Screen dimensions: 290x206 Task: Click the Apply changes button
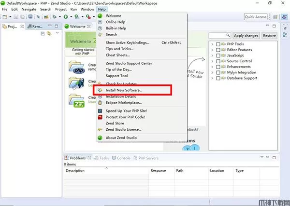point(246,36)
